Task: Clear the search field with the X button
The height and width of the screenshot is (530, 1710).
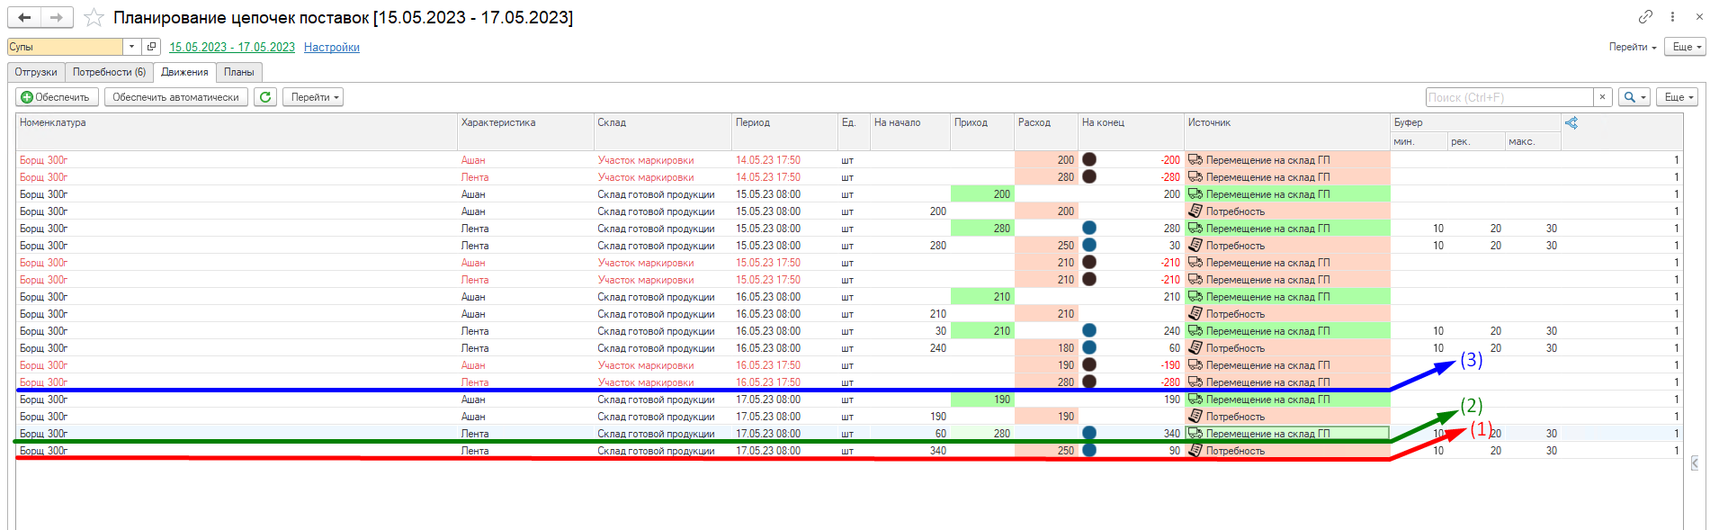Action: (x=1602, y=97)
